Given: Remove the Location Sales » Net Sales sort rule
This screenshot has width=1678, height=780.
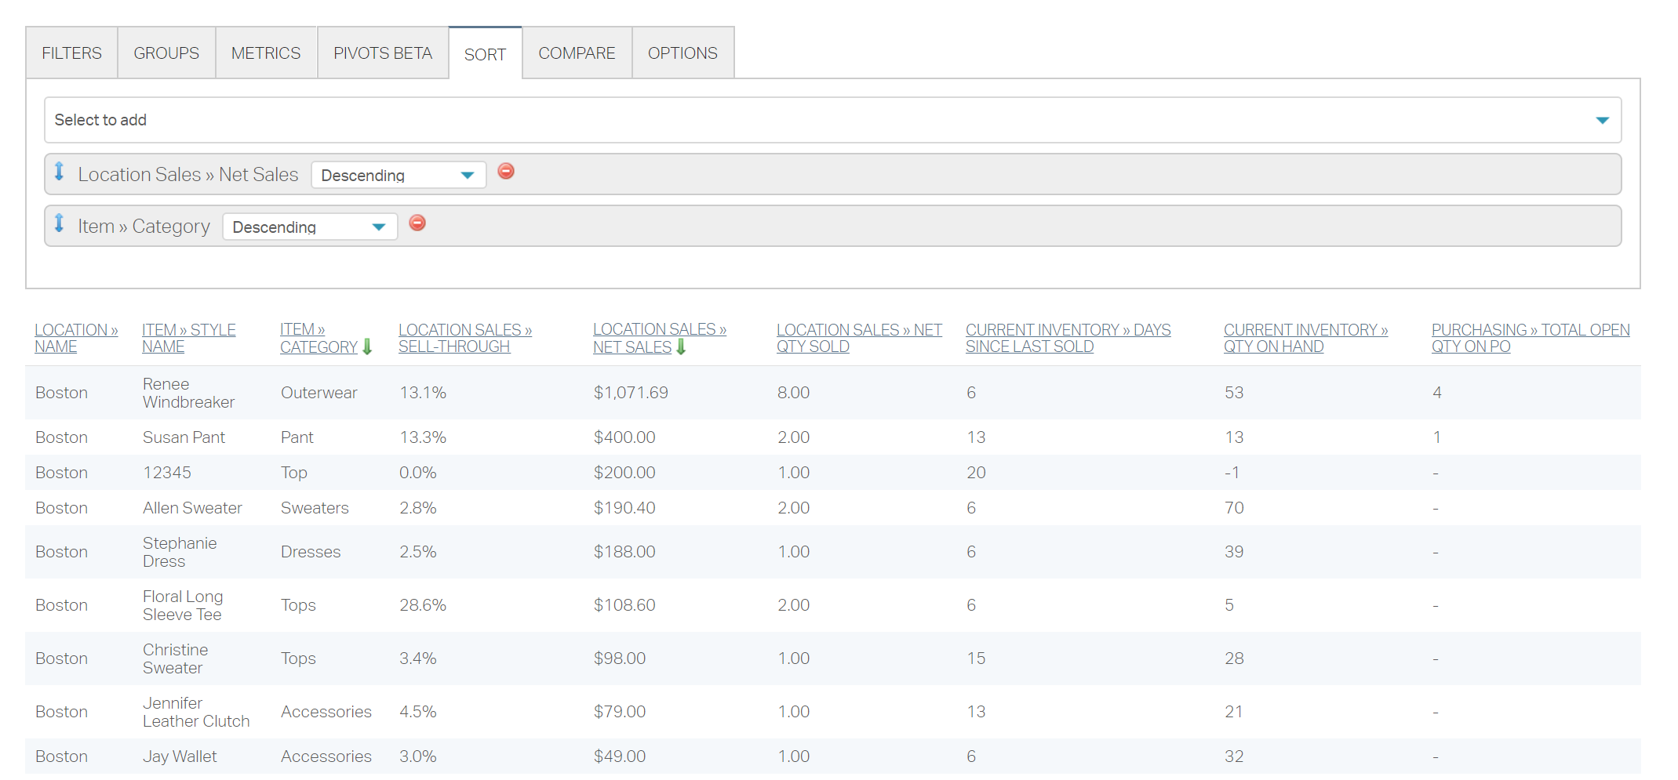Looking at the screenshot, I should point(506,171).
